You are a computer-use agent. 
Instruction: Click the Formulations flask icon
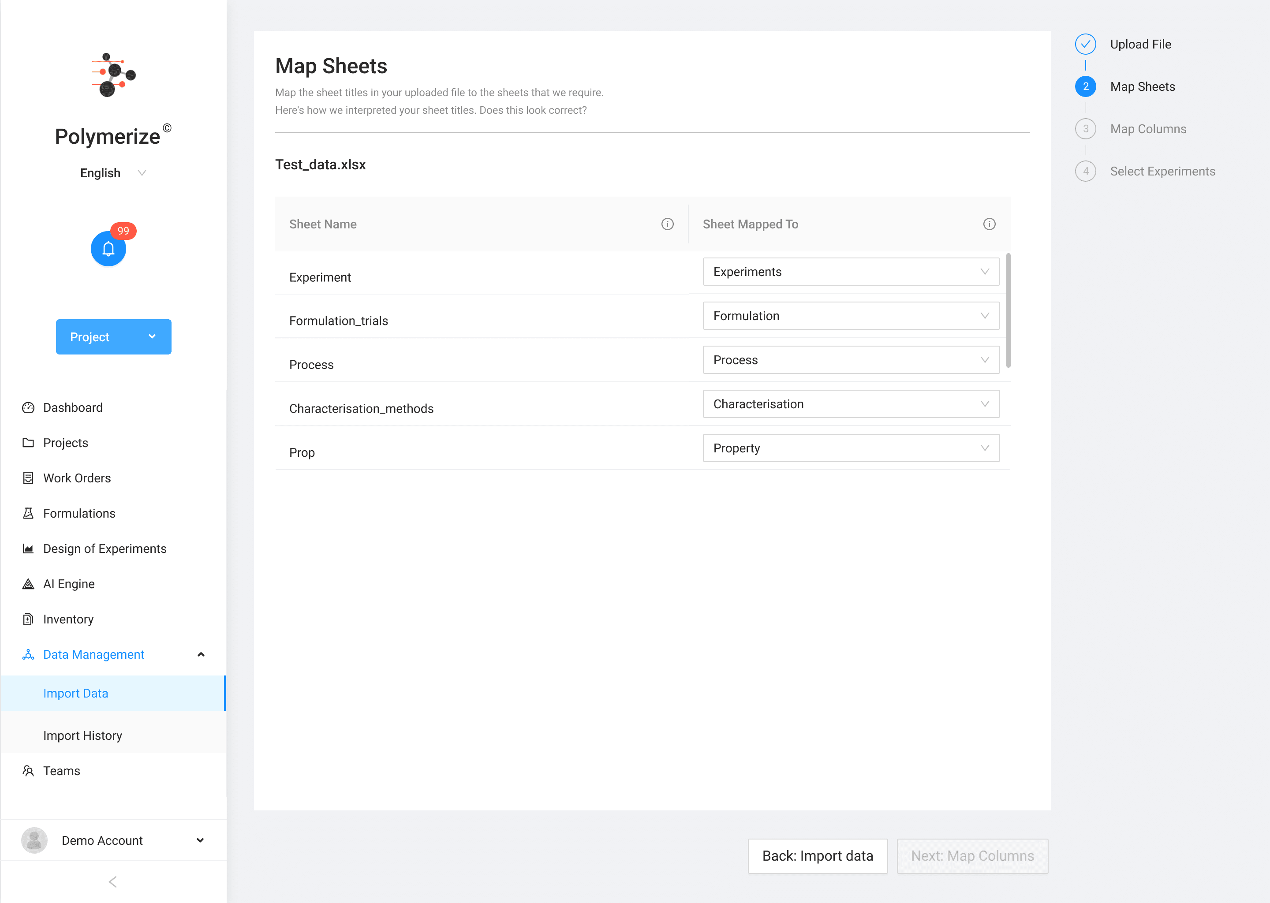(x=28, y=513)
